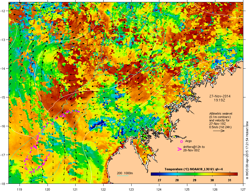Screen dimensions: 249x192
Task: Click the '(0.1m contours)' legend text
Action: (220, 117)
